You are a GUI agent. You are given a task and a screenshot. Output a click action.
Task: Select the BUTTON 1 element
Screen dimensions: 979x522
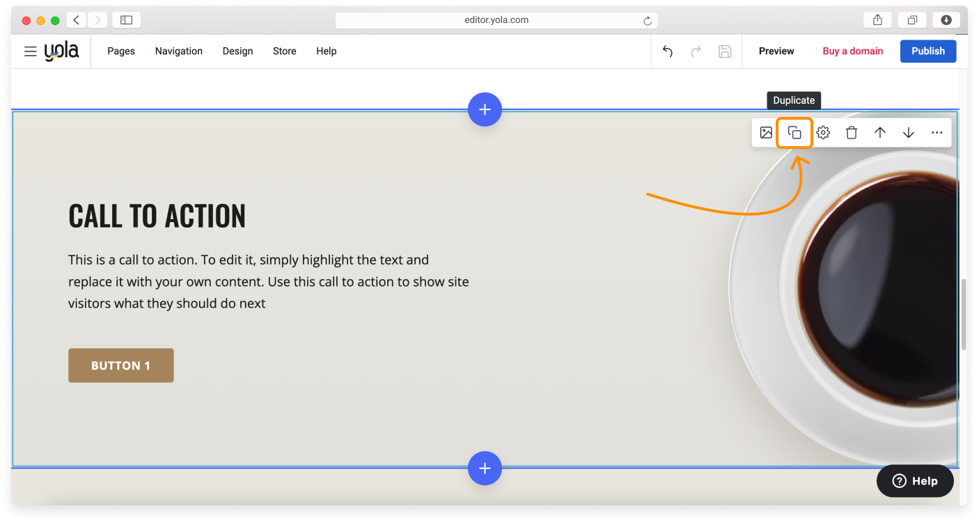point(121,365)
